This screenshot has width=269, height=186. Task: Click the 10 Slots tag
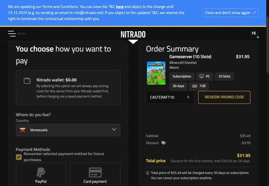point(224,76)
